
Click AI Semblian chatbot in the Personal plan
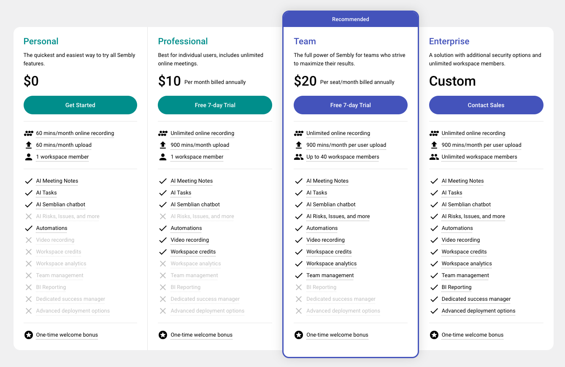click(60, 205)
